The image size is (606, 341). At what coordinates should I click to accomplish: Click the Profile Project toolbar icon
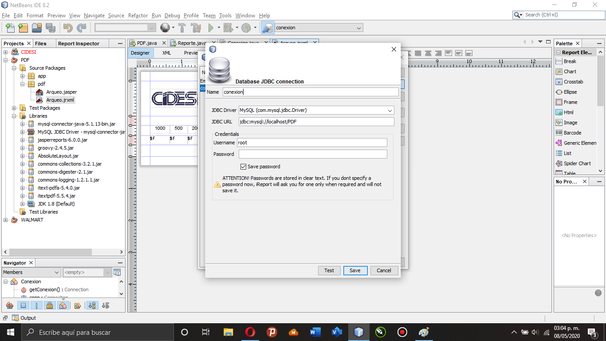246,28
